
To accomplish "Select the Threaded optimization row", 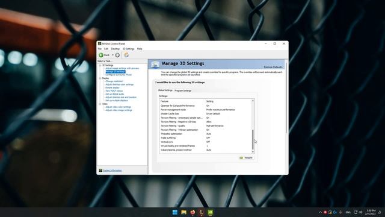I will coord(205,134).
